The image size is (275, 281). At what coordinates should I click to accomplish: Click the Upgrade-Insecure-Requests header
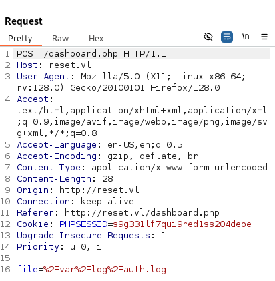coord(91,236)
